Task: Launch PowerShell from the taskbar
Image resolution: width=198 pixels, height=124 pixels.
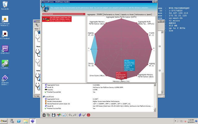Action: click(19, 121)
